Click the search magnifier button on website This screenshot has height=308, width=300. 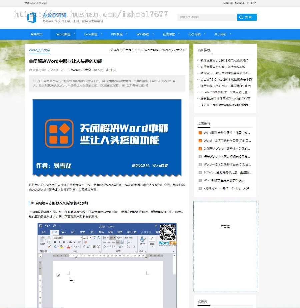point(247,17)
